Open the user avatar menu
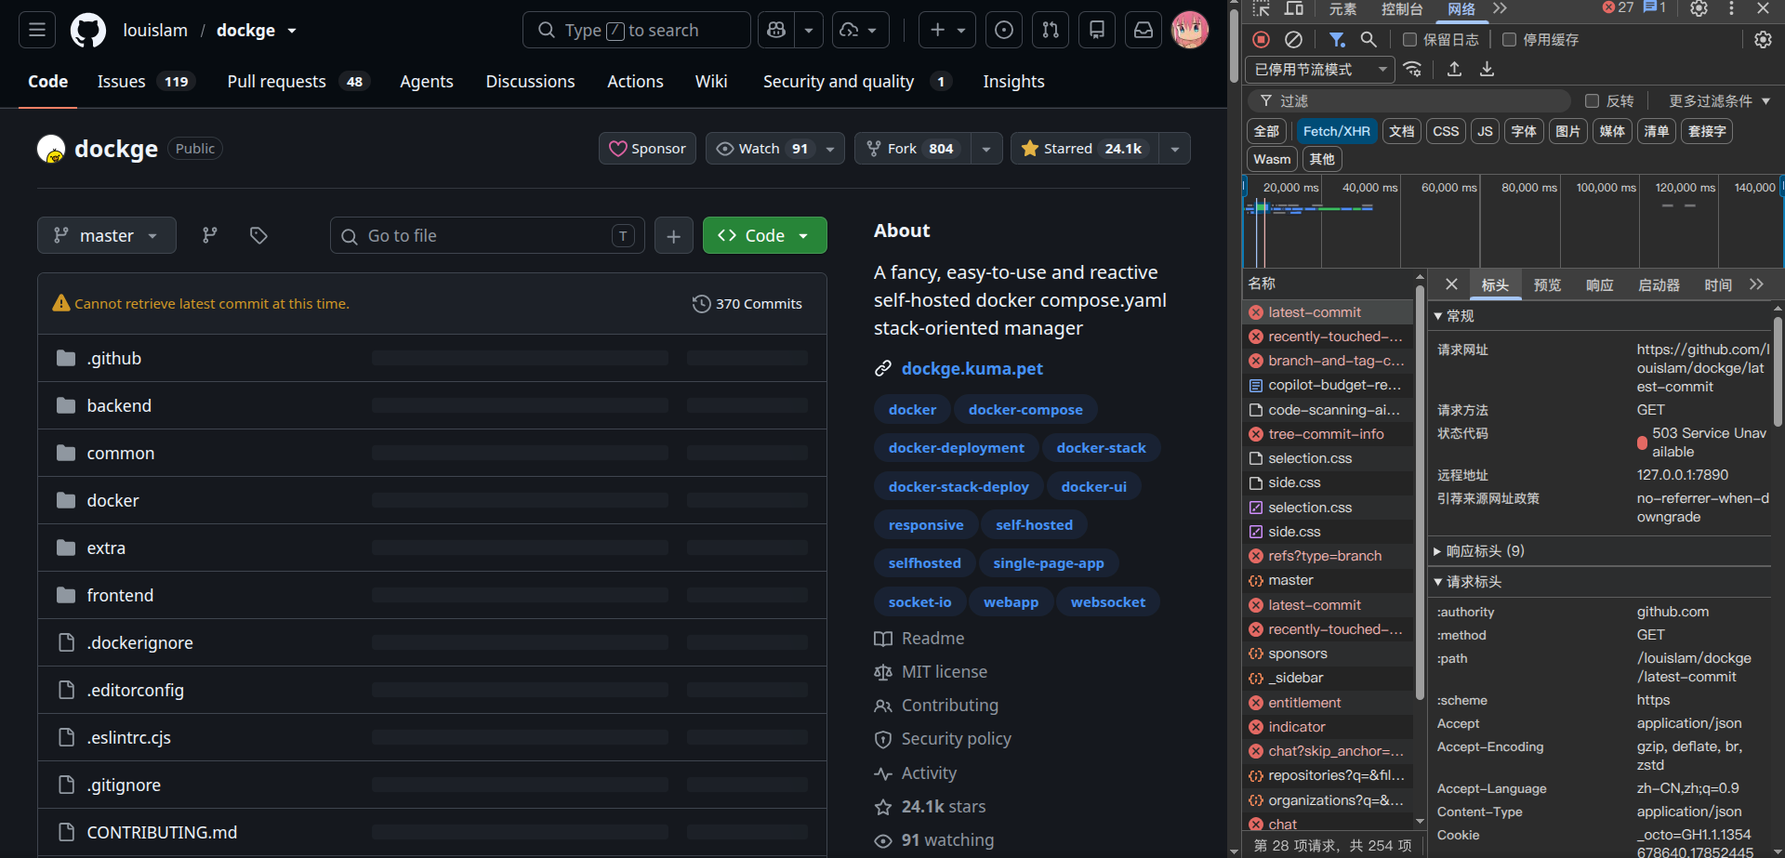This screenshot has width=1785, height=858. [x=1190, y=30]
